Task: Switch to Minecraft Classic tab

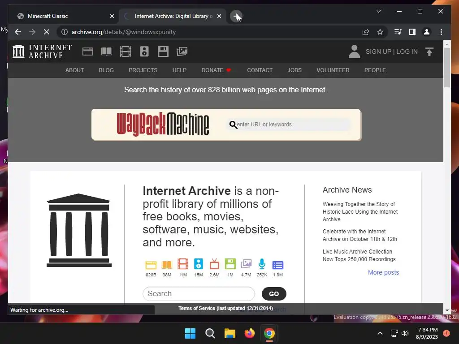Action: [x=64, y=16]
